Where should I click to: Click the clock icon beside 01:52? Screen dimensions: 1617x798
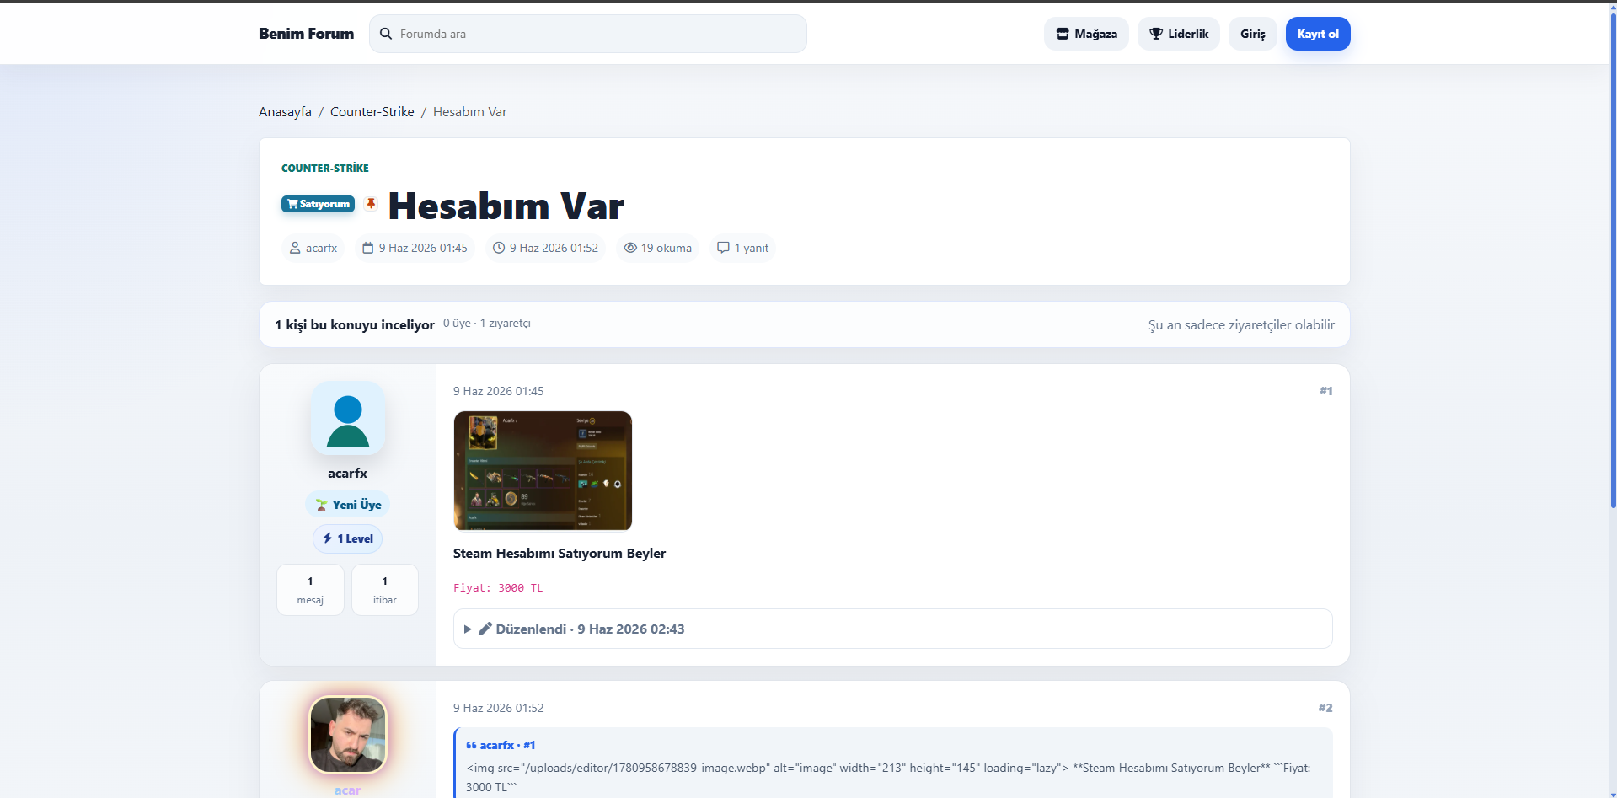[x=499, y=248]
